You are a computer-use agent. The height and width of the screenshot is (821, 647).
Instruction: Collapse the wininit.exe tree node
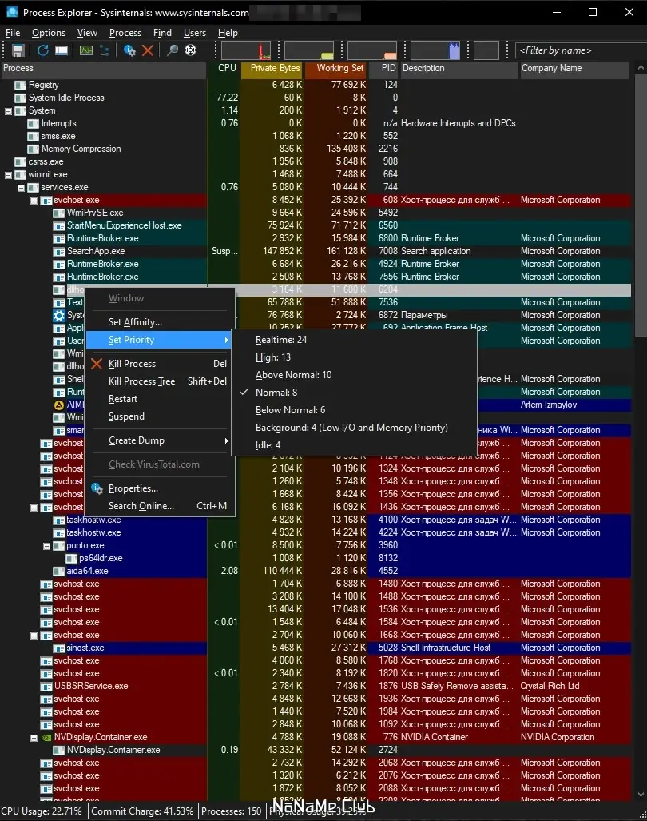(x=8, y=175)
